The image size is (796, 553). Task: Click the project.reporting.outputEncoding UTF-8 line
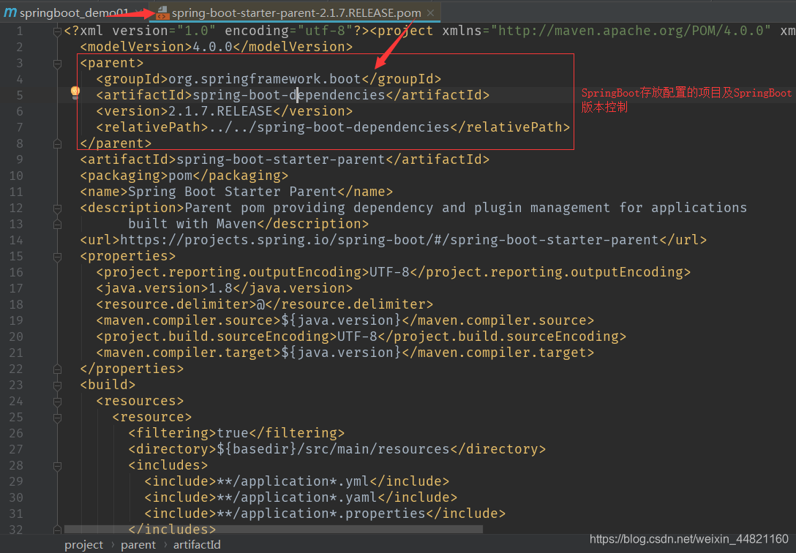tap(394, 272)
